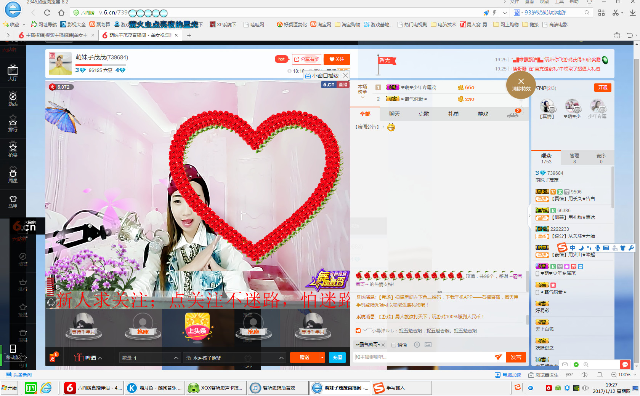Screen dimensions: 640x396
Task: Switch to the 游戏 games tab
Action: click(483, 114)
